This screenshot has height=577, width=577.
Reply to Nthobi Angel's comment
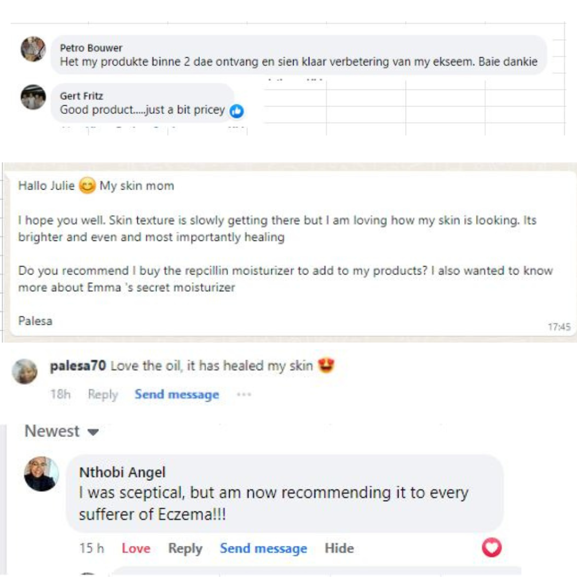pyautogui.click(x=185, y=548)
